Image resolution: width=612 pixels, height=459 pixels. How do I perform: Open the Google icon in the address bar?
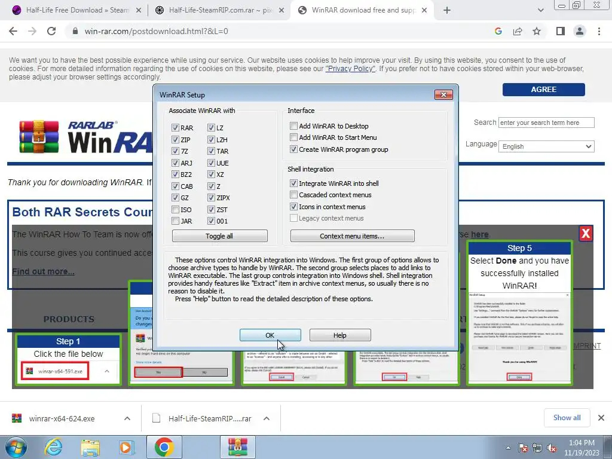pos(498,31)
